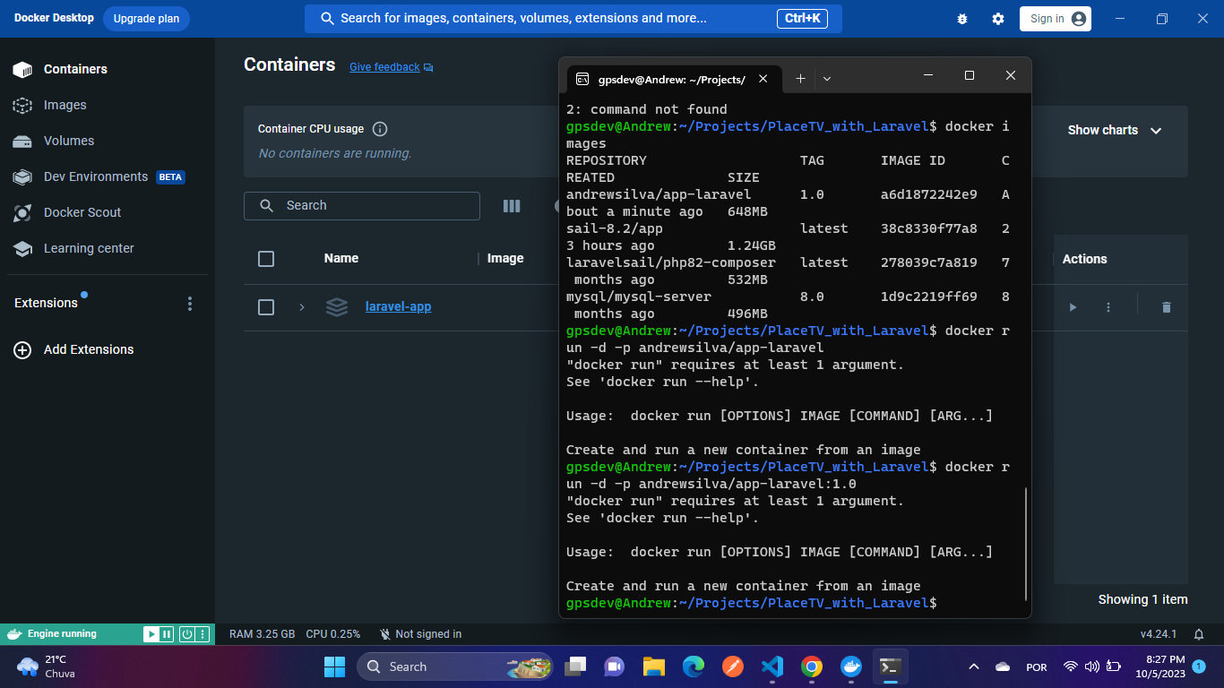This screenshot has height=688, width=1224.
Task: Open the notifications bell in the Docker status bar
Action: pos(1199,634)
